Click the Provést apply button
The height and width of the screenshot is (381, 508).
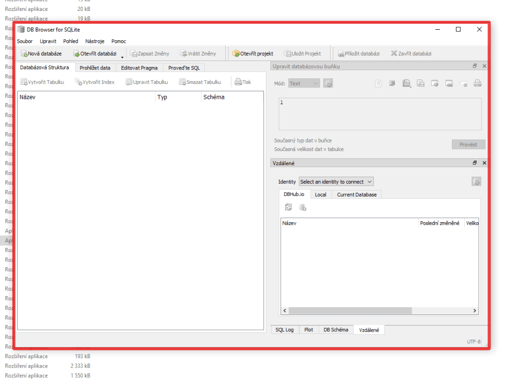coord(468,144)
